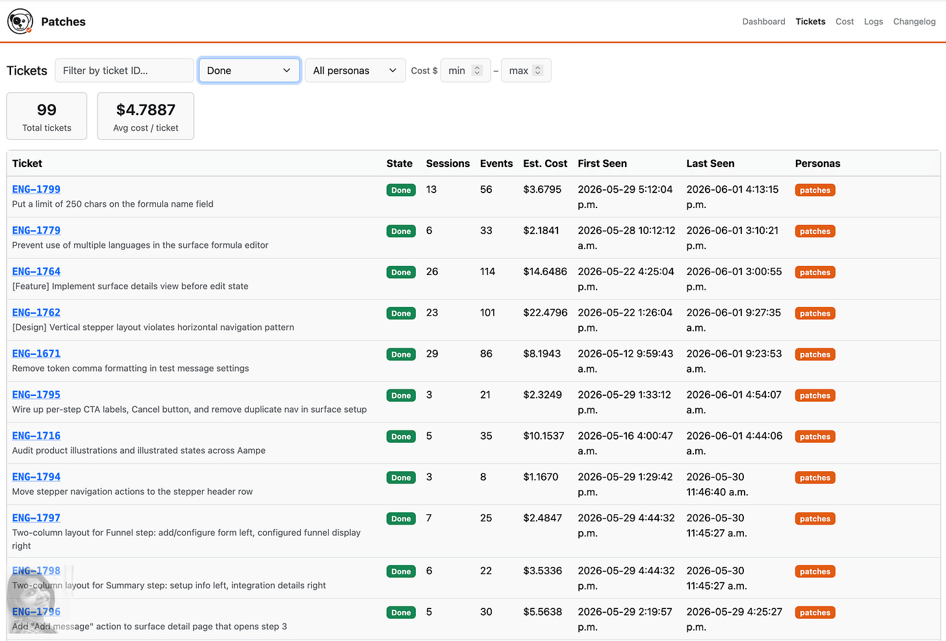Screen dimensions: 946x641
Task: Open the Cost page in navigation
Action: coord(845,21)
